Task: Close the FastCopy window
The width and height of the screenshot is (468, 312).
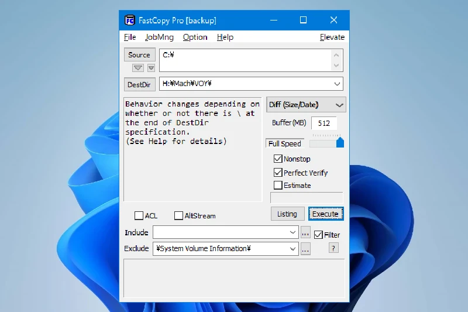Action: click(x=333, y=20)
